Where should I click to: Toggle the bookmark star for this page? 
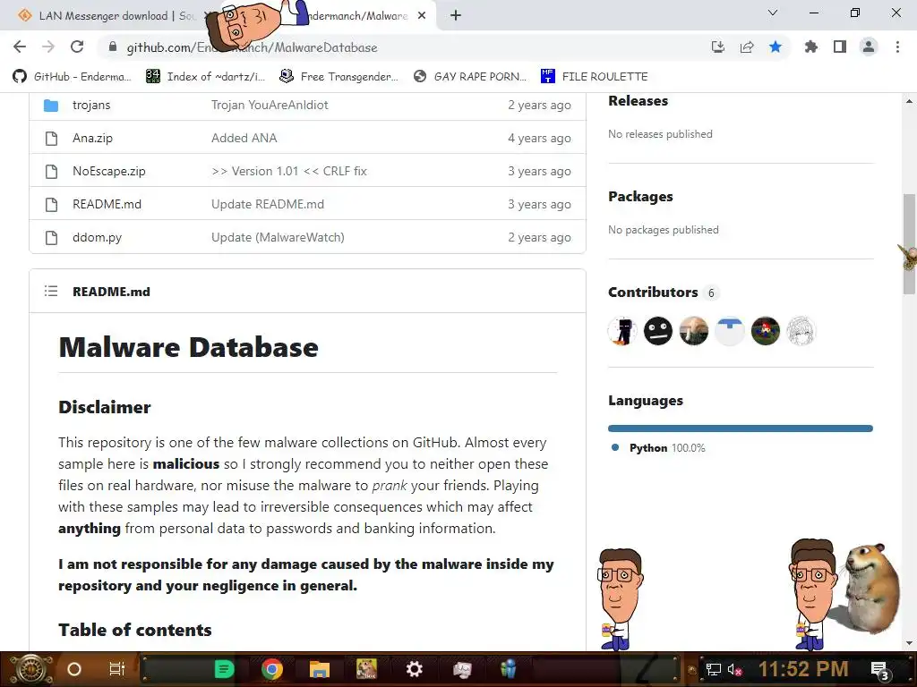[x=776, y=47]
